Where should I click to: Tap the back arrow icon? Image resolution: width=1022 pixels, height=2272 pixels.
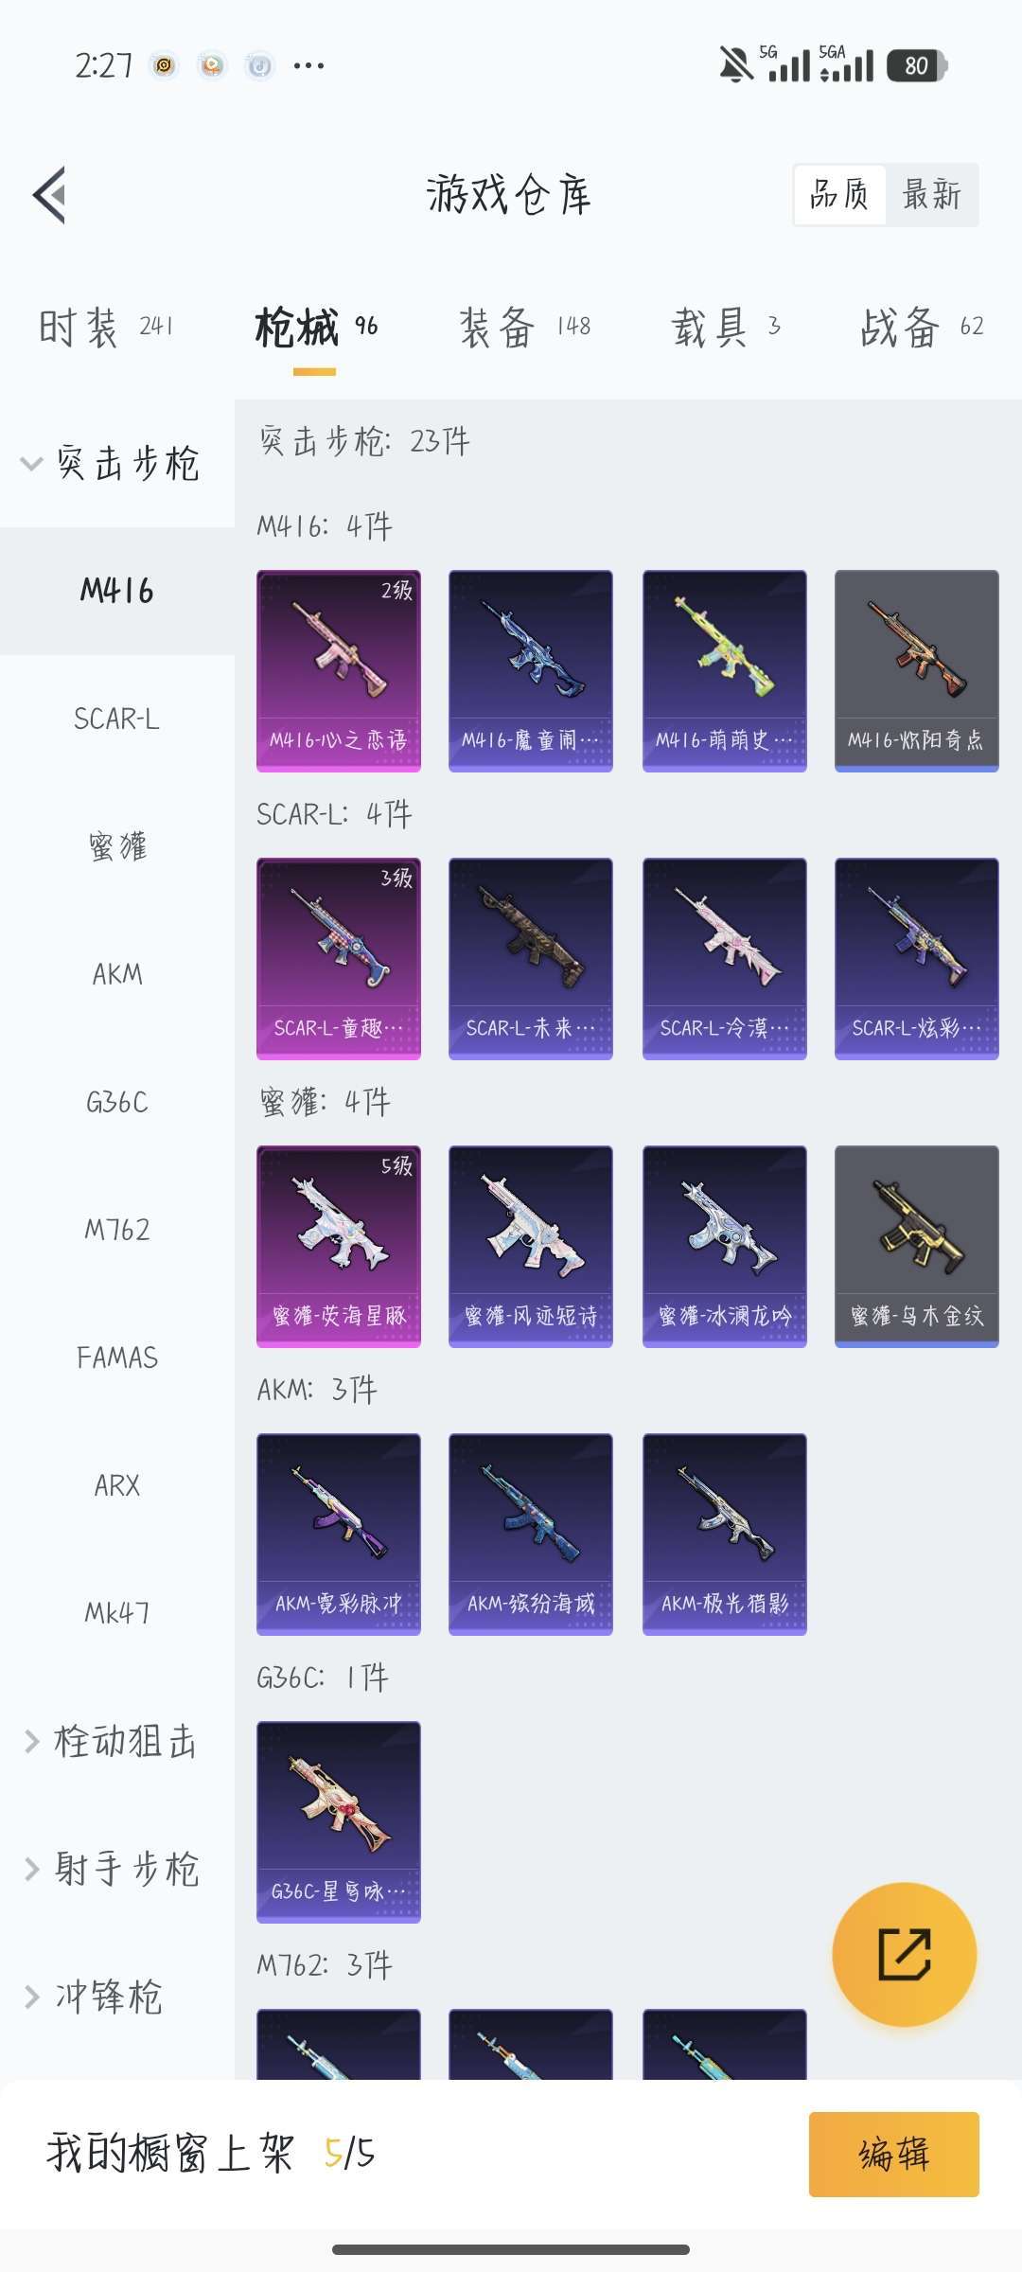tap(49, 195)
